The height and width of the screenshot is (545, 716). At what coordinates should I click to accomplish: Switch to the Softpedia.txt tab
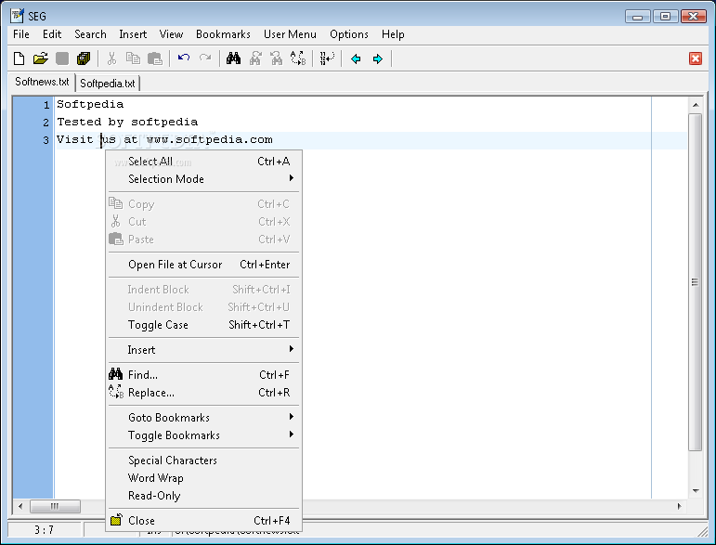[x=108, y=84]
